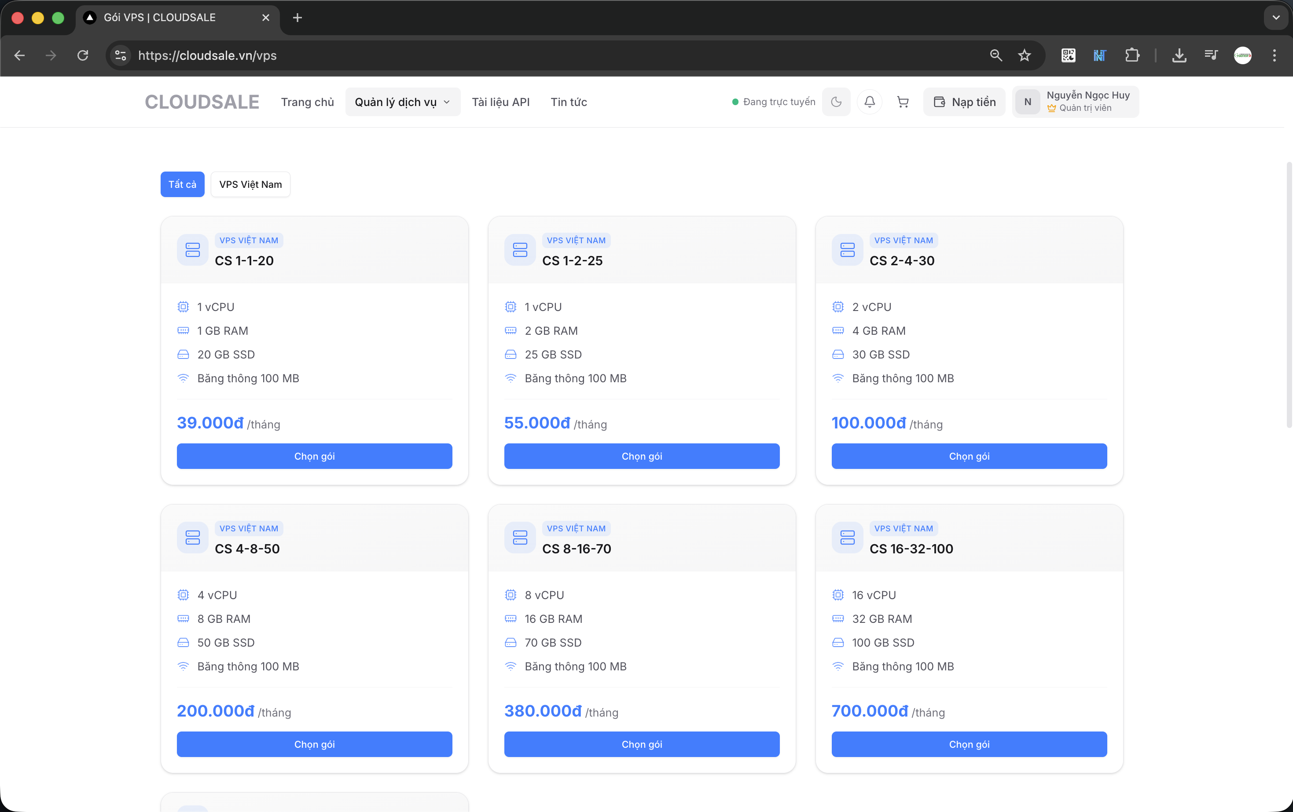Click the 700.000đ price
The height and width of the screenshot is (812, 1293).
870,711
